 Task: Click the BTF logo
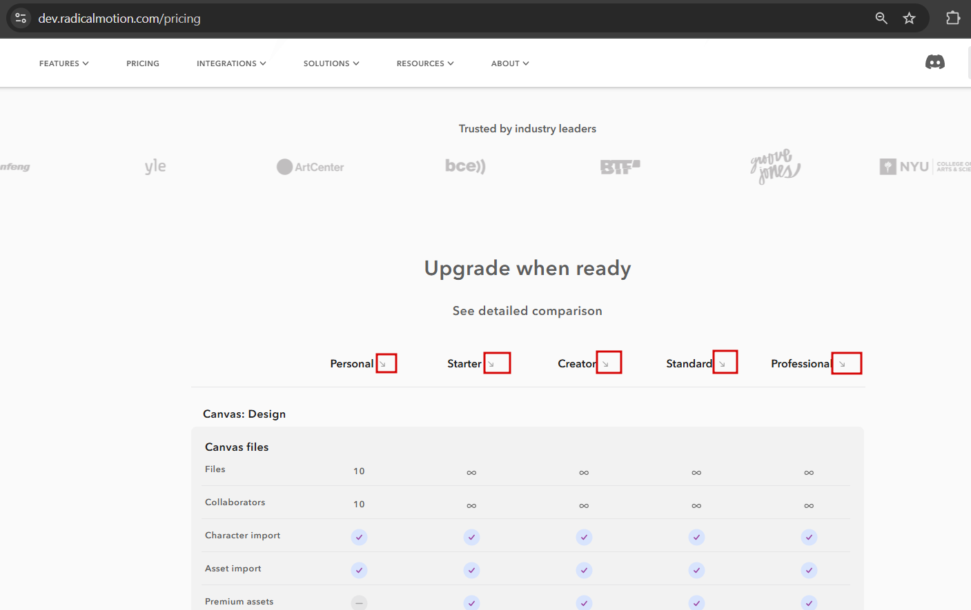coord(620,167)
